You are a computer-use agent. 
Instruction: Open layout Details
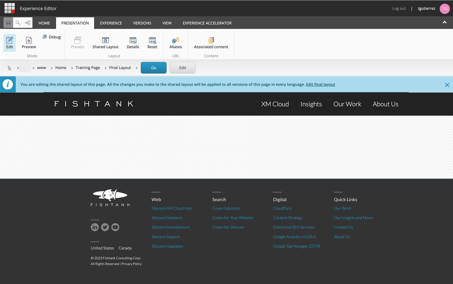133,43
